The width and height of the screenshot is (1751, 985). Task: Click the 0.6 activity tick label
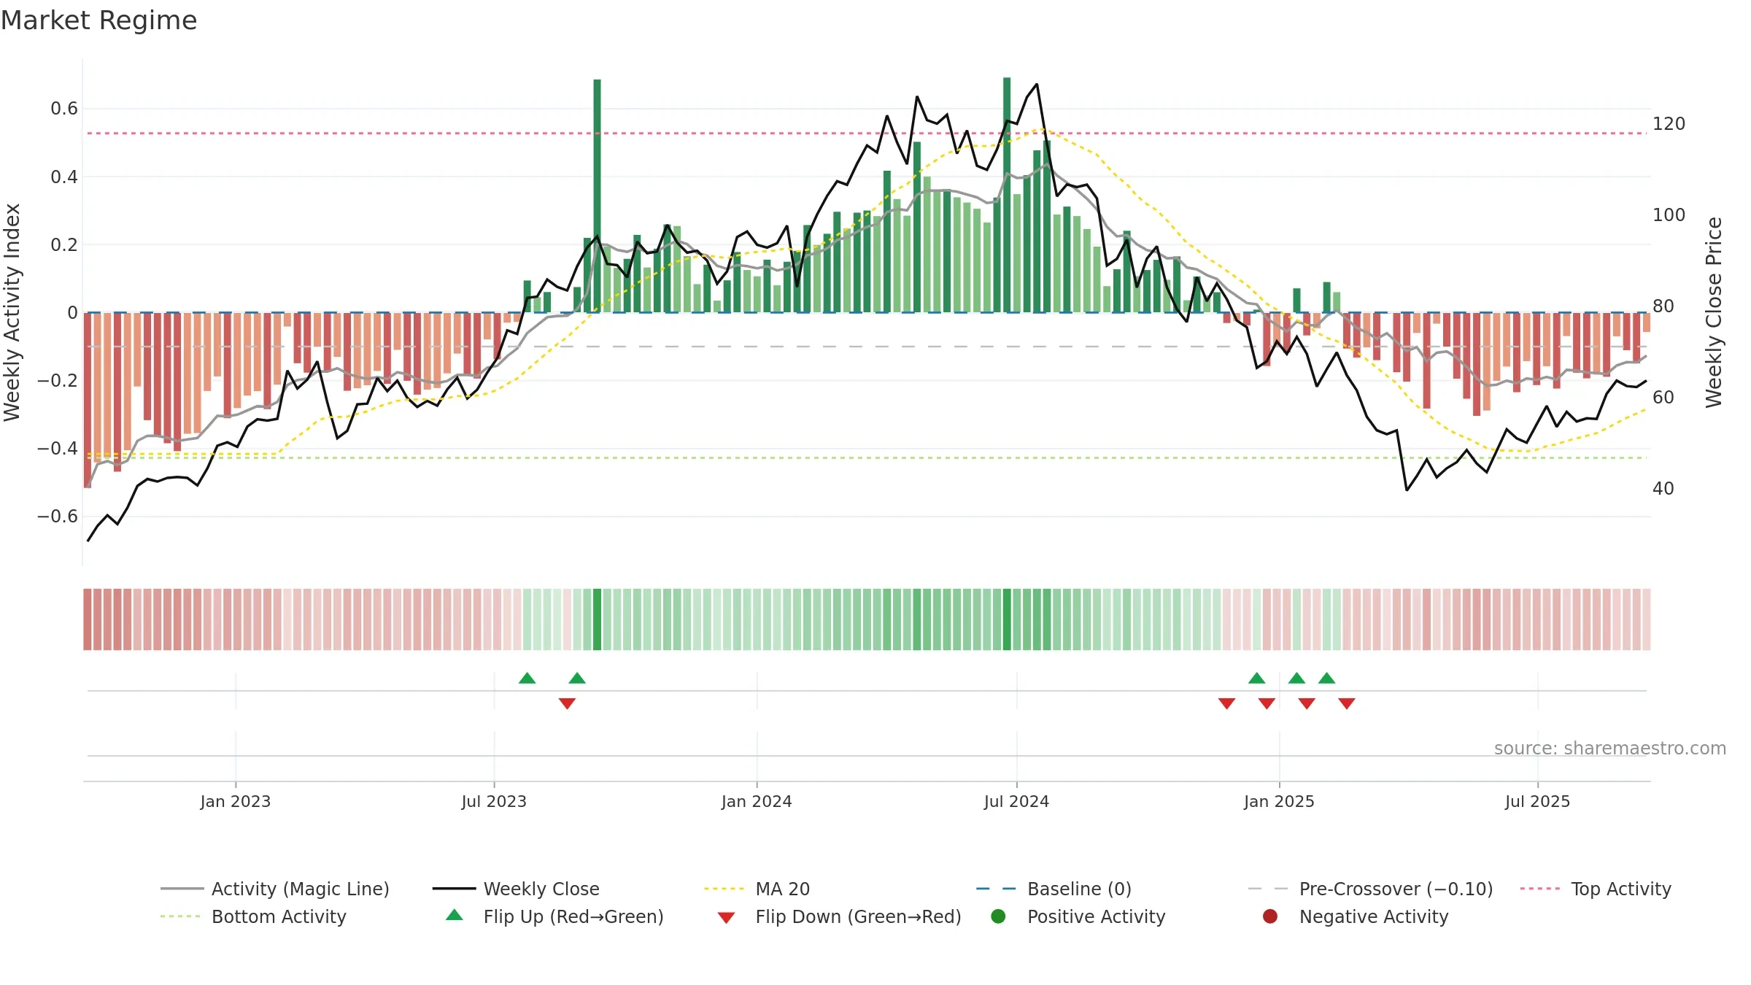click(x=64, y=109)
